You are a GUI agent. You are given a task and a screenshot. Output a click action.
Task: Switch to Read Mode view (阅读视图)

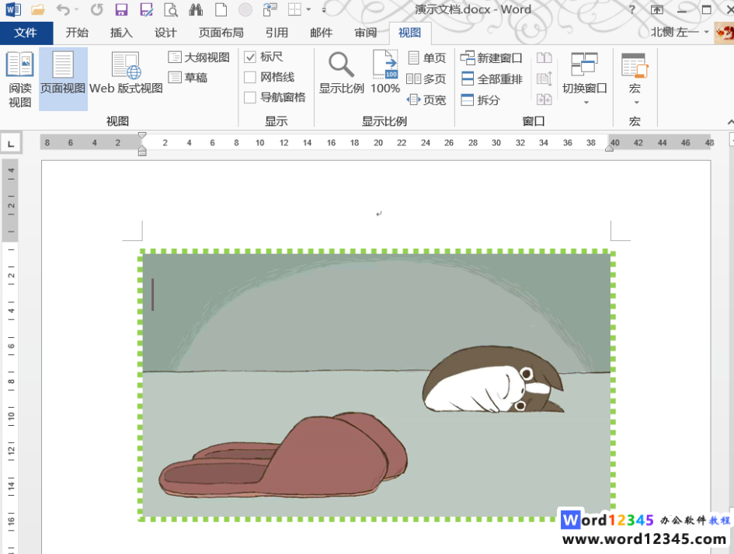point(19,79)
